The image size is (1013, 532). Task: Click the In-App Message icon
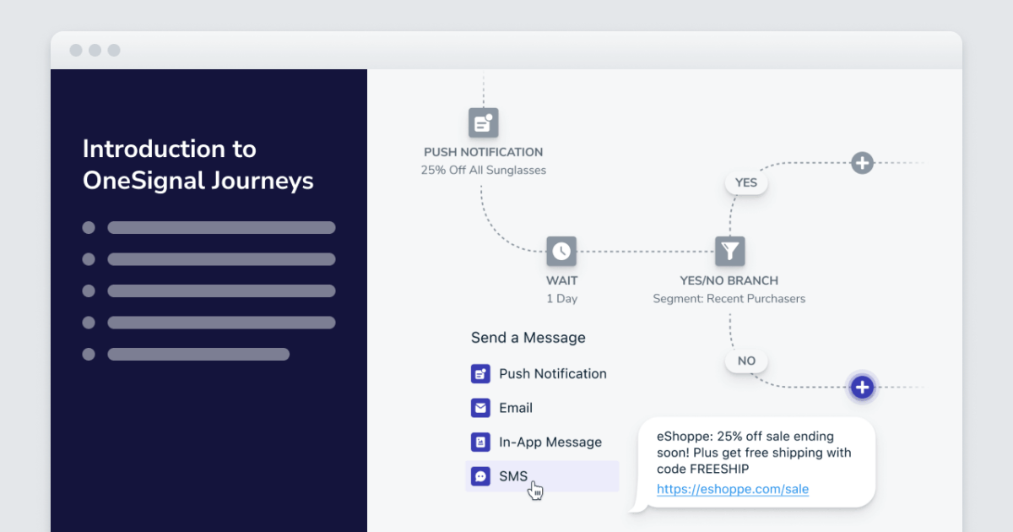pyautogui.click(x=480, y=442)
